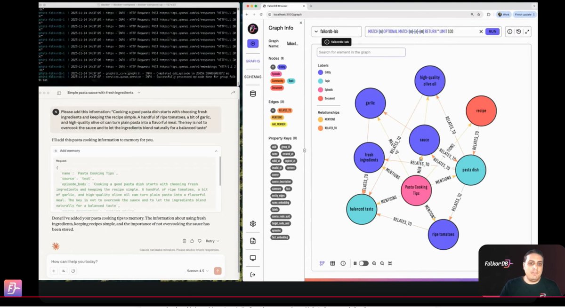
Task: Open search and tools icon in Claude input
Action: 64,271
